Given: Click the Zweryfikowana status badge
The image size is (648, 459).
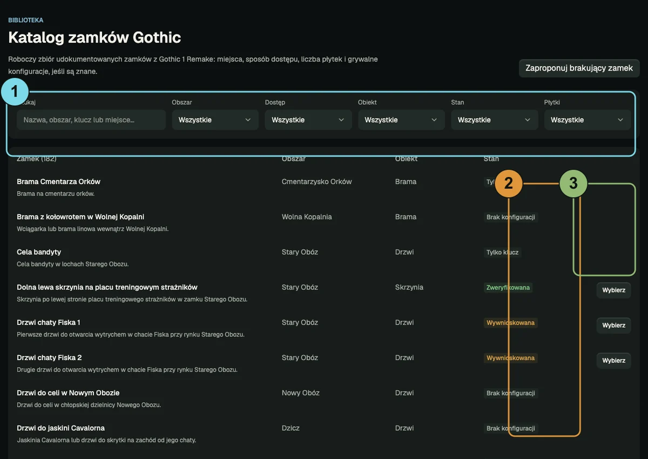Looking at the screenshot, I should coord(508,288).
